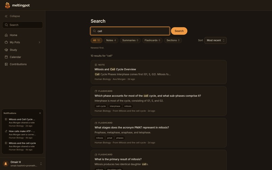Image resolution: width=272 pixels, height=170 pixels.
Task: Click the Search page heading
Action: tap(98, 21)
